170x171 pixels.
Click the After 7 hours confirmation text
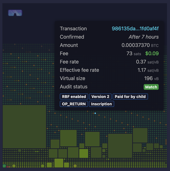point(143,37)
